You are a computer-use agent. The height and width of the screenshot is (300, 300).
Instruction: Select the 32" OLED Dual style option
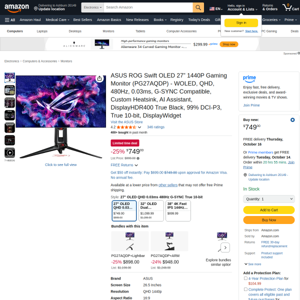pyautogui.click(x=151, y=211)
